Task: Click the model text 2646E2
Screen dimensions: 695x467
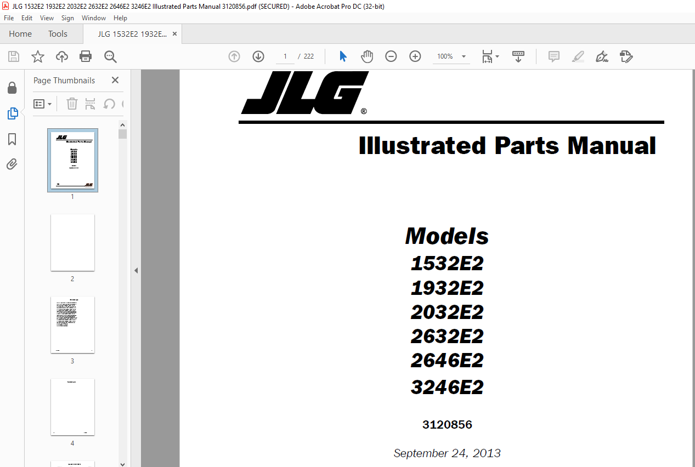Action: coord(447,360)
